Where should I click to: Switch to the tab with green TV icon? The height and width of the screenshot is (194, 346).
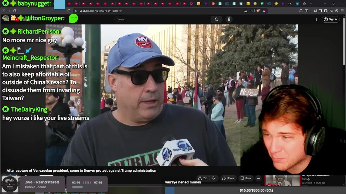click(x=262, y=4)
